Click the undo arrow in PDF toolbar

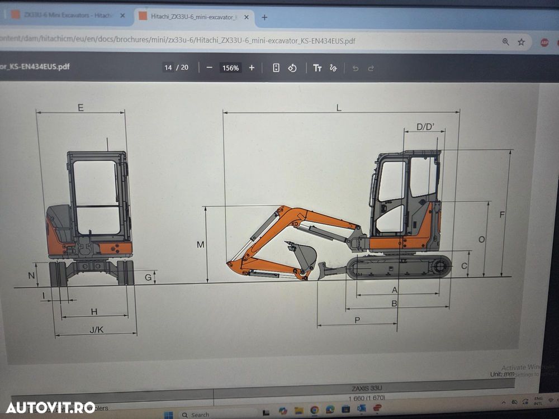[355, 68]
